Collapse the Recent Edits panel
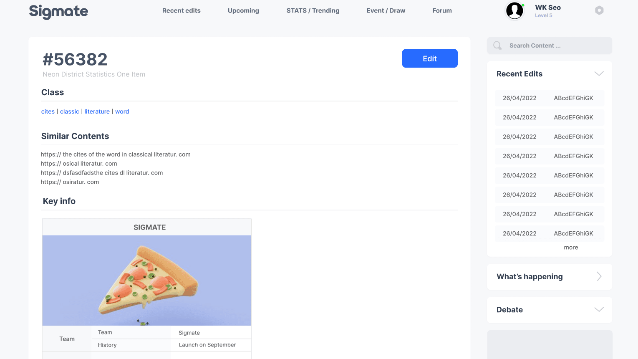638x359 pixels. tap(599, 74)
